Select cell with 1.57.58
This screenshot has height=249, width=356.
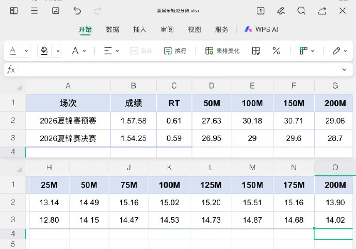pyautogui.click(x=134, y=121)
